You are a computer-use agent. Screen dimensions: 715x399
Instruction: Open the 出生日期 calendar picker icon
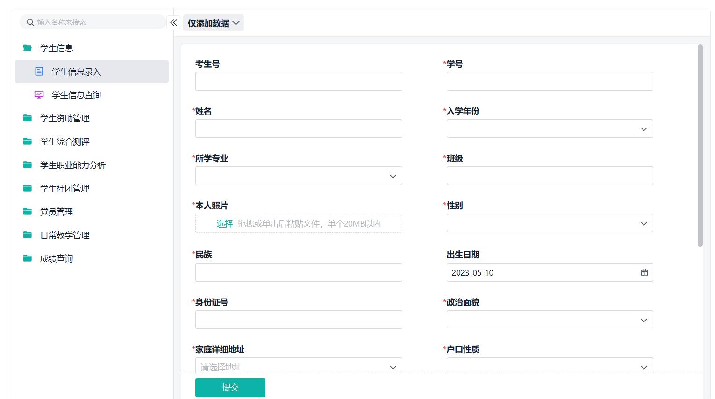click(x=644, y=272)
